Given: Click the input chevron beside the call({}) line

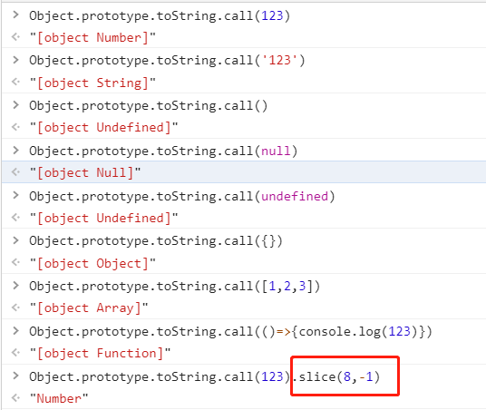Looking at the screenshot, I should point(15,240).
